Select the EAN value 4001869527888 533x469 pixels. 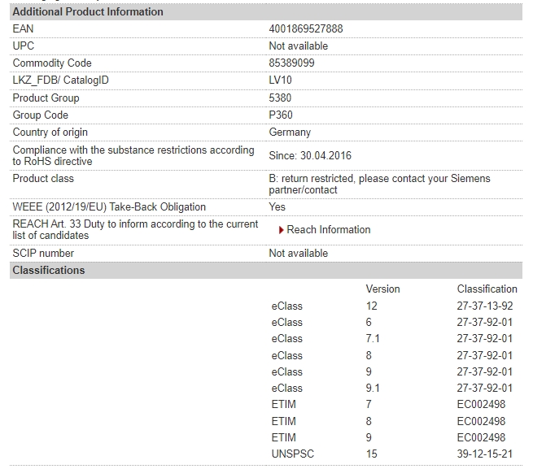pyautogui.click(x=306, y=29)
